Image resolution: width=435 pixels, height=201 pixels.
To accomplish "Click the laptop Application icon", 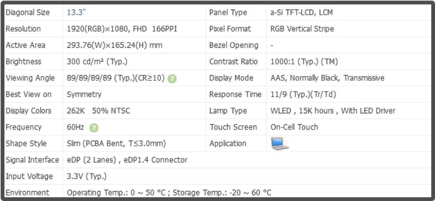I will point(280,144).
